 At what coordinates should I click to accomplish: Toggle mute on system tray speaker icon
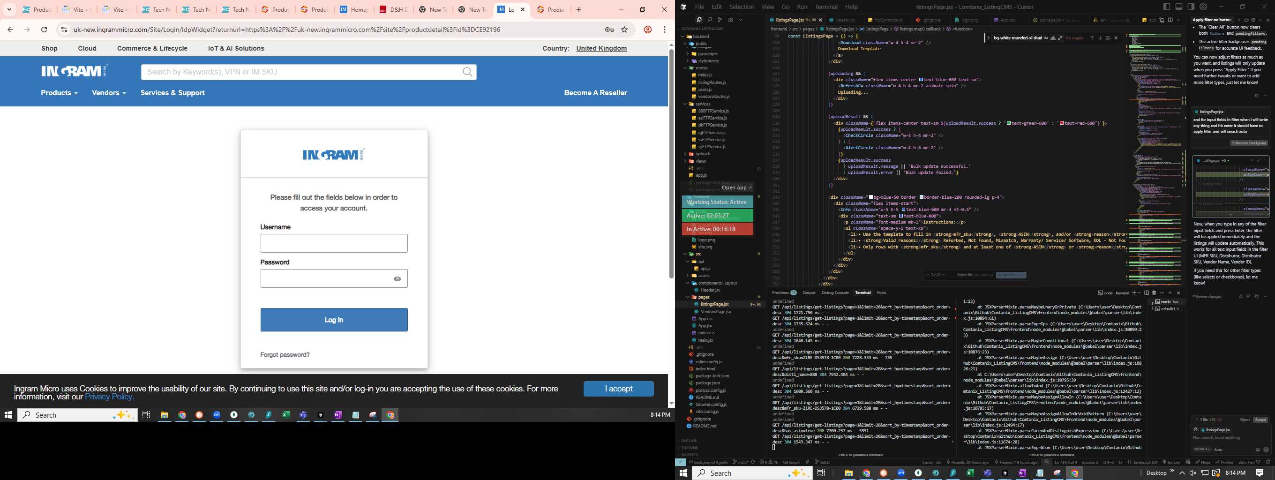click(x=1193, y=473)
